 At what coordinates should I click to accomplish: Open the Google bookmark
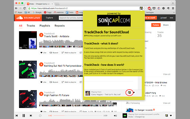[x=37, y=12]
